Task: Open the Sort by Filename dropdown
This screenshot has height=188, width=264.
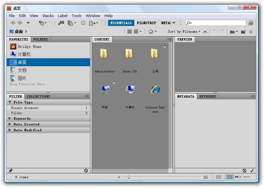Action: tap(184, 31)
